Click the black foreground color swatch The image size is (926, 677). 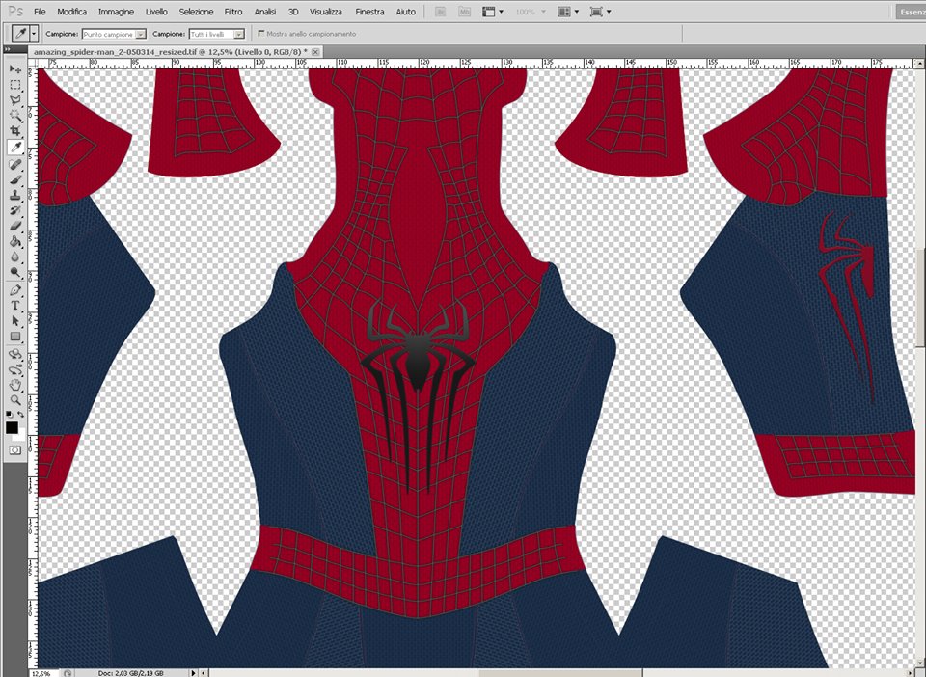(12, 428)
